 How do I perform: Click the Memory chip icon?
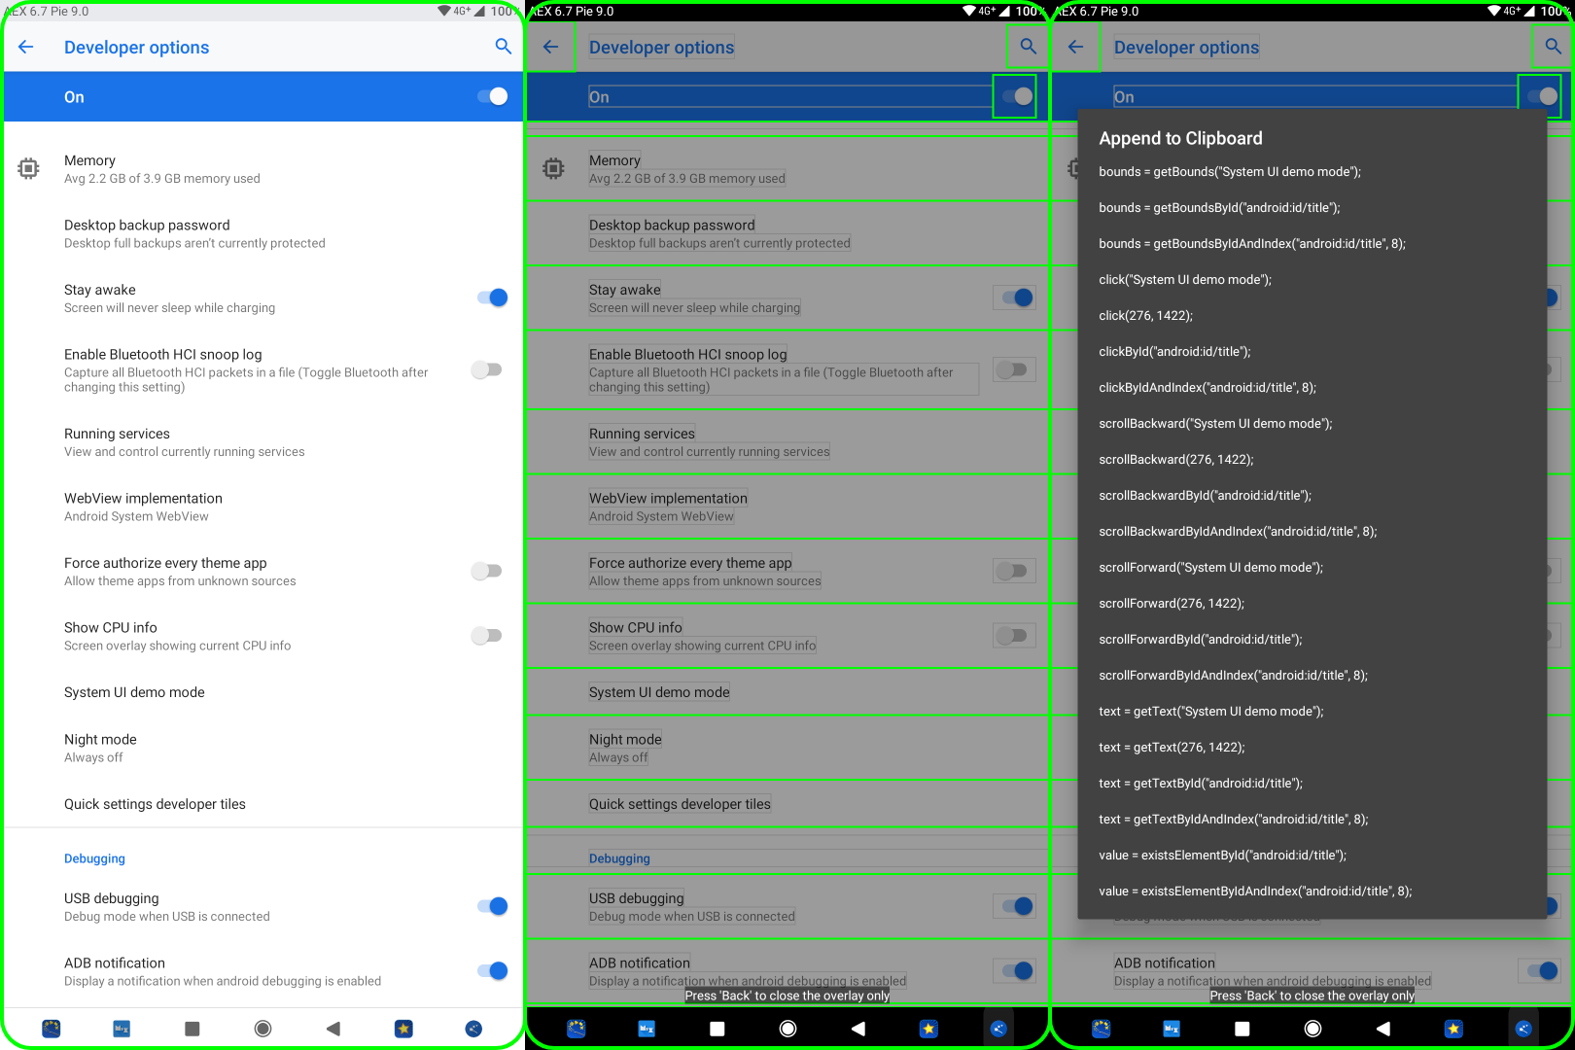pyautogui.click(x=28, y=168)
